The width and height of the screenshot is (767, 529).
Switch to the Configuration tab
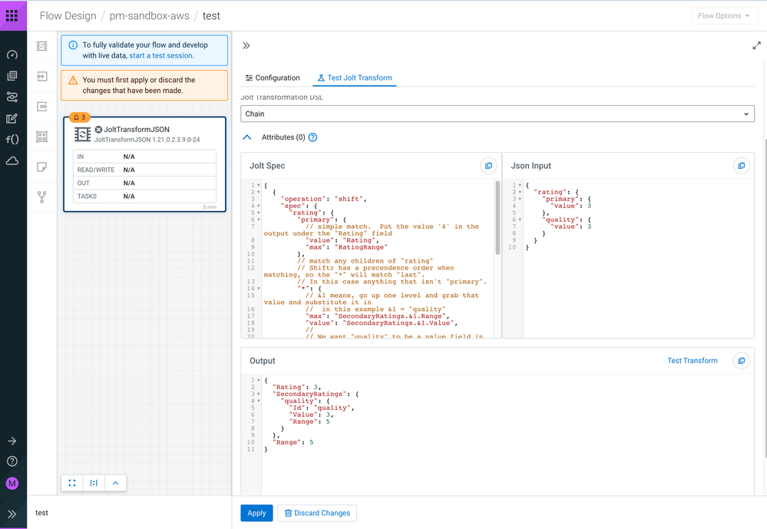(273, 78)
